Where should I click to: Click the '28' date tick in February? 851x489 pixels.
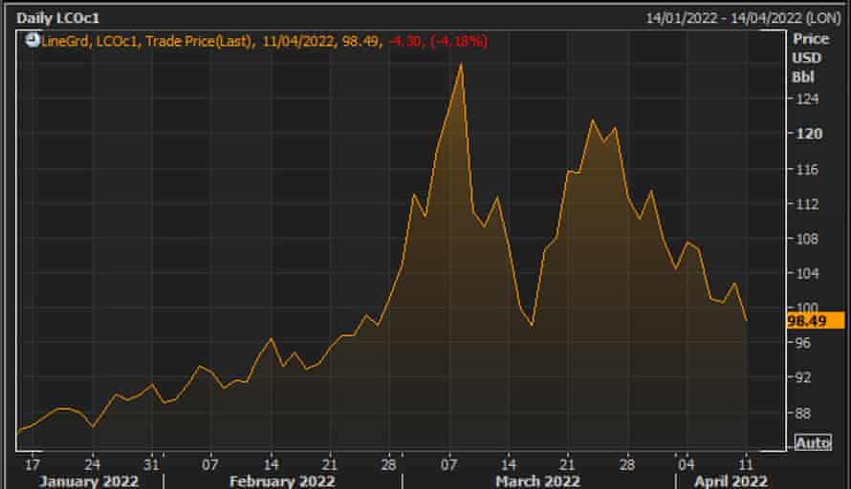click(388, 464)
